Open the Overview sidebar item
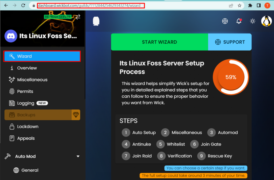274x180 pixels. coord(42,68)
